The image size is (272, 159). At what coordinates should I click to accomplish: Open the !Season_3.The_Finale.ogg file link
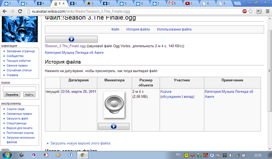tap(65, 46)
